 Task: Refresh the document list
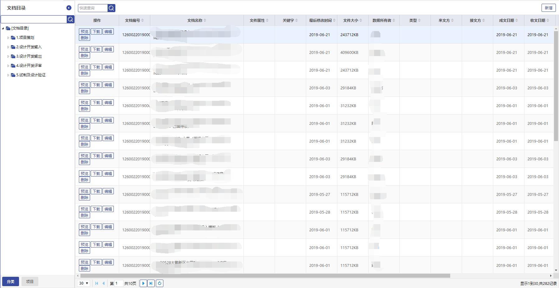(160, 283)
